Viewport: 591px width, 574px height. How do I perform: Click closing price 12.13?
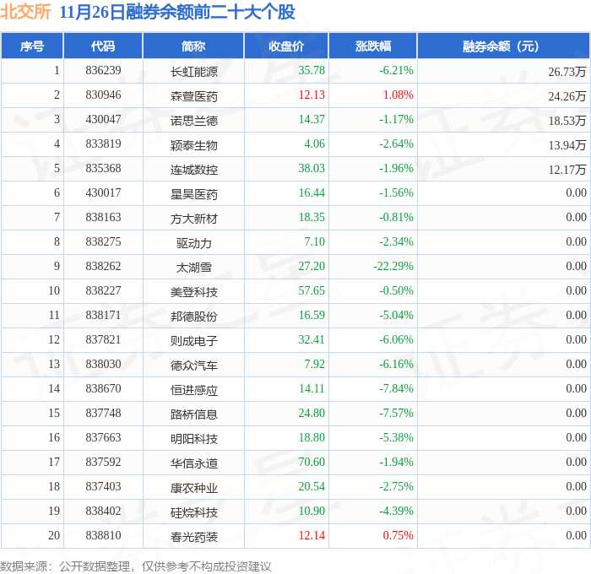(x=312, y=95)
